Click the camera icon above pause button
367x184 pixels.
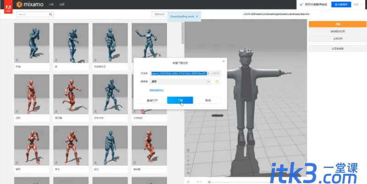(x=188, y=173)
